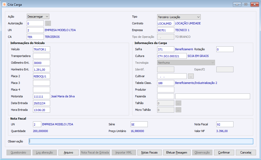Focus the Fazenda code field
Screen dimensions: 261x160
tap(166, 96)
